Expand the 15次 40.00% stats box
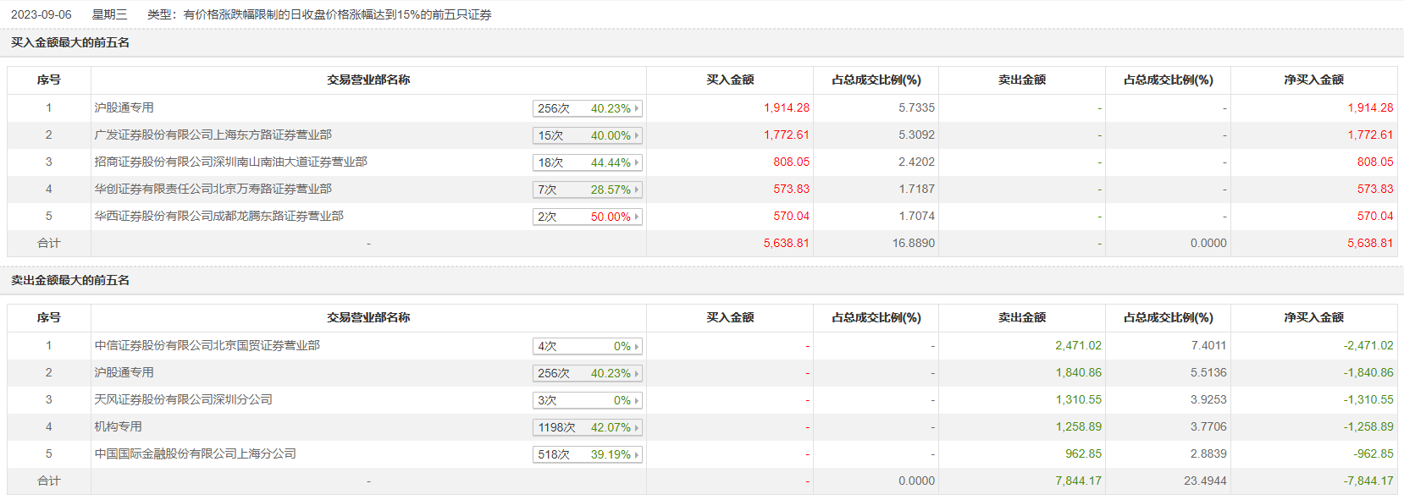The height and width of the screenshot is (500, 1404). [x=588, y=135]
